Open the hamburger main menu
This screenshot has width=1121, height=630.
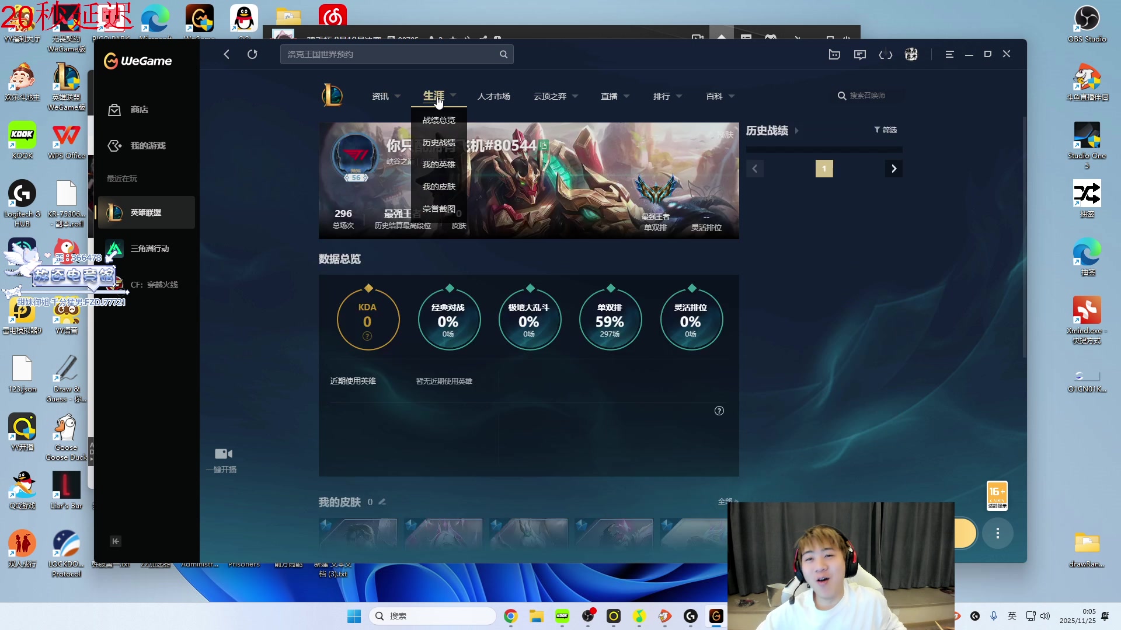[949, 54]
